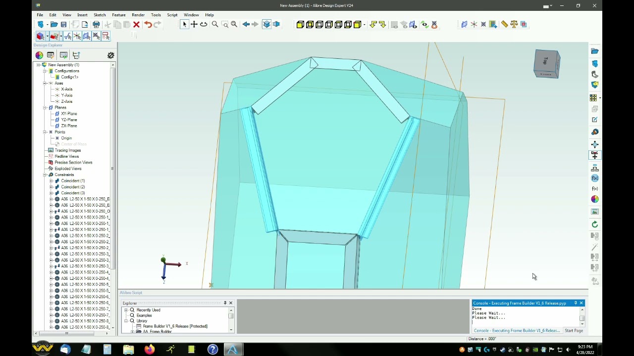Viewport: 634px width, 356px height.
Task: Click the red Delete X icon
Action: click(x=136, y=24)
